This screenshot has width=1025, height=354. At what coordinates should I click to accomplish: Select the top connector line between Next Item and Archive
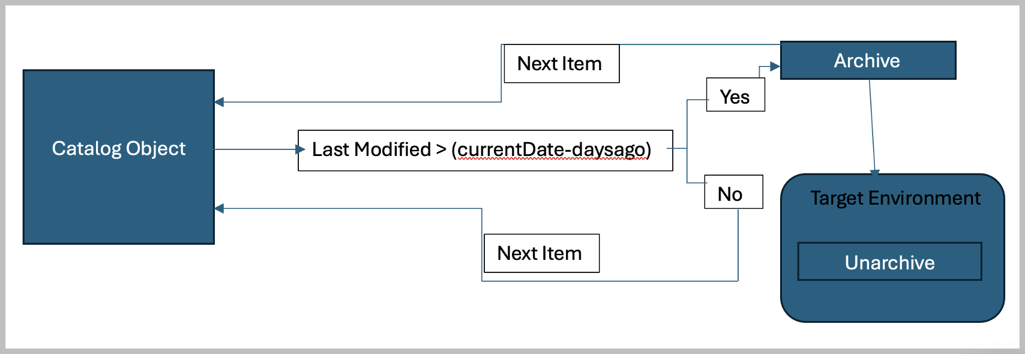click(x=699, y=44)
